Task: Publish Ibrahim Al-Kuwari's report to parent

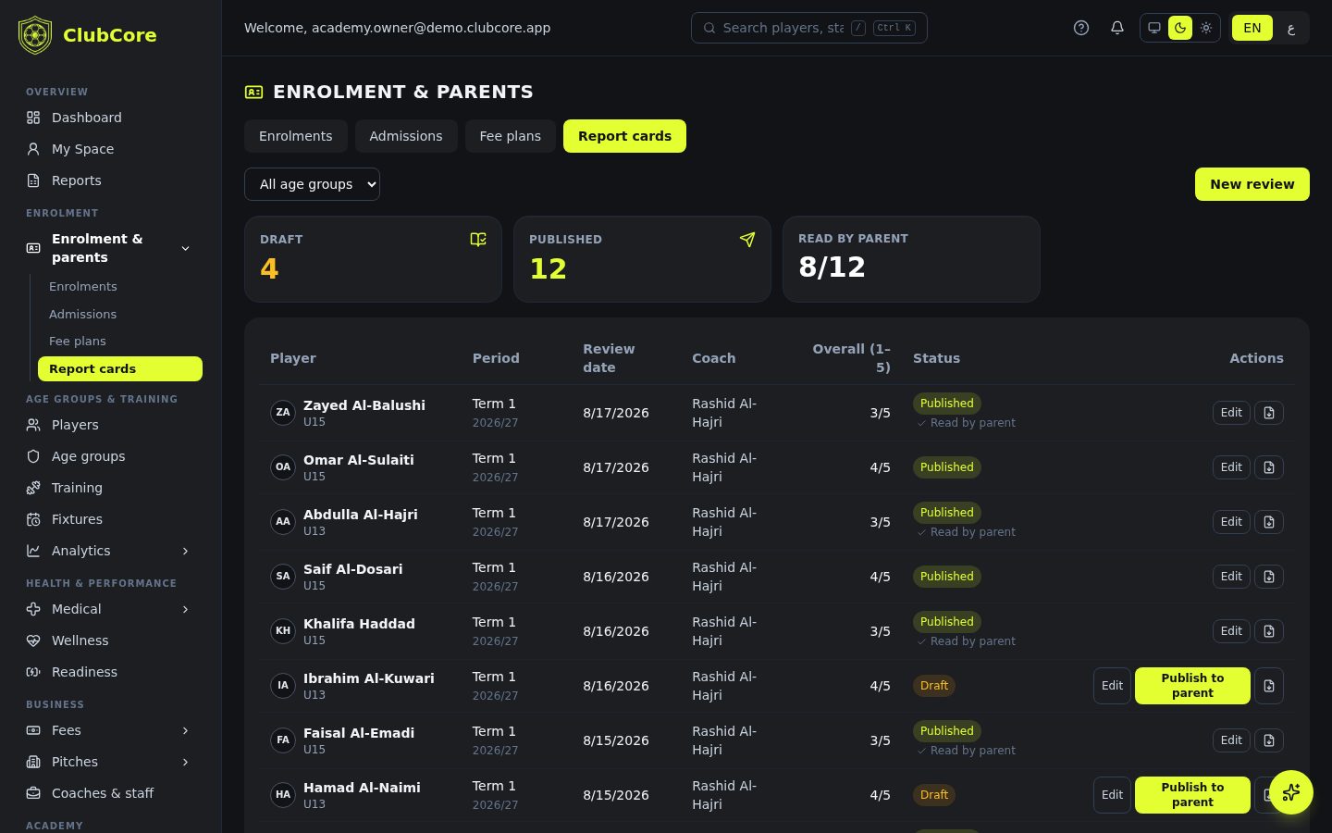Action: (1192, 686)
